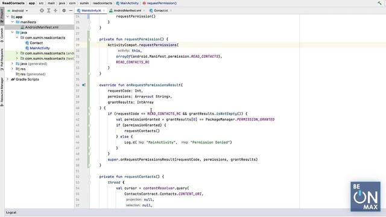
Task: Click the MainActivity breadcrumb
Action: 127,3
